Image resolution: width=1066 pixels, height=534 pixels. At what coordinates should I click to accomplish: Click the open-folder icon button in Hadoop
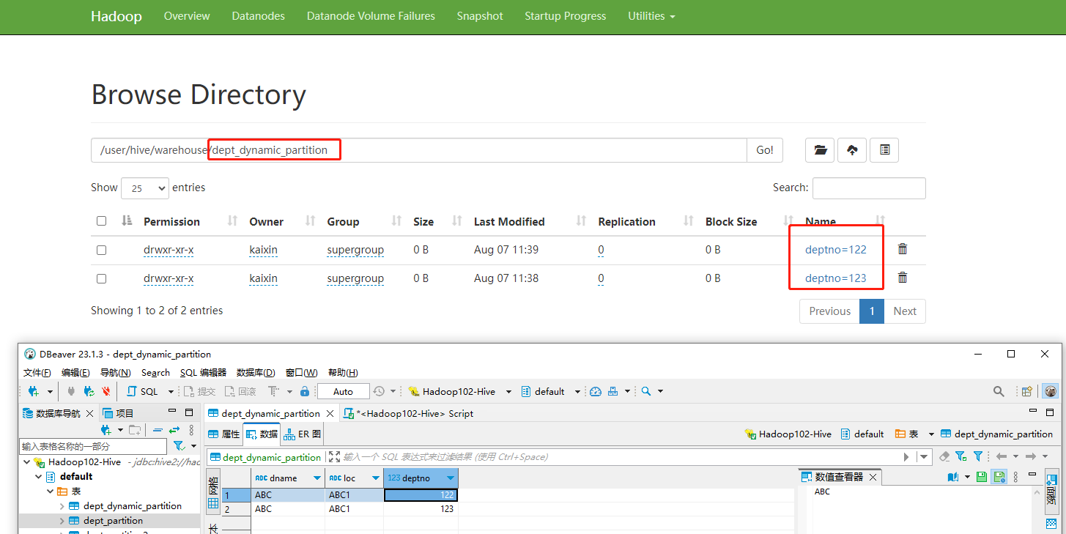click(x=820, y=150)
